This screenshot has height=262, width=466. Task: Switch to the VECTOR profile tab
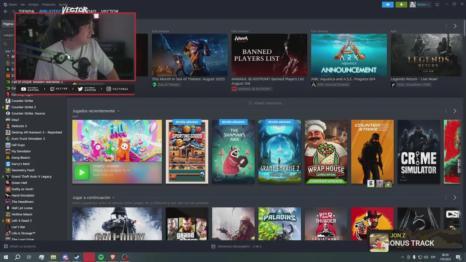pos(110,11)
